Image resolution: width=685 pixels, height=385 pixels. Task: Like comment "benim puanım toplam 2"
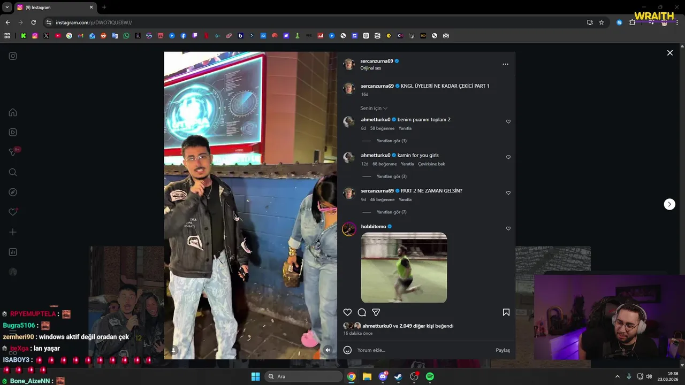click(x=508, y=121)
